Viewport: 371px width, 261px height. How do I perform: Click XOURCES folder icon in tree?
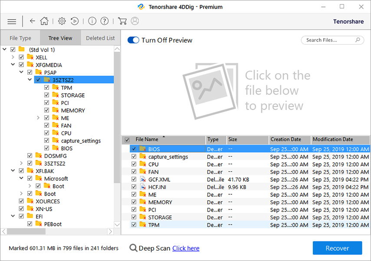(x=30, y=201)
